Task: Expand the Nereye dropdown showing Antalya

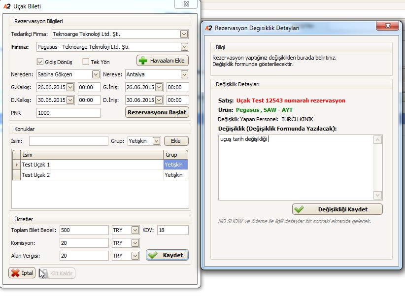Action: click(x=184, y=75)
